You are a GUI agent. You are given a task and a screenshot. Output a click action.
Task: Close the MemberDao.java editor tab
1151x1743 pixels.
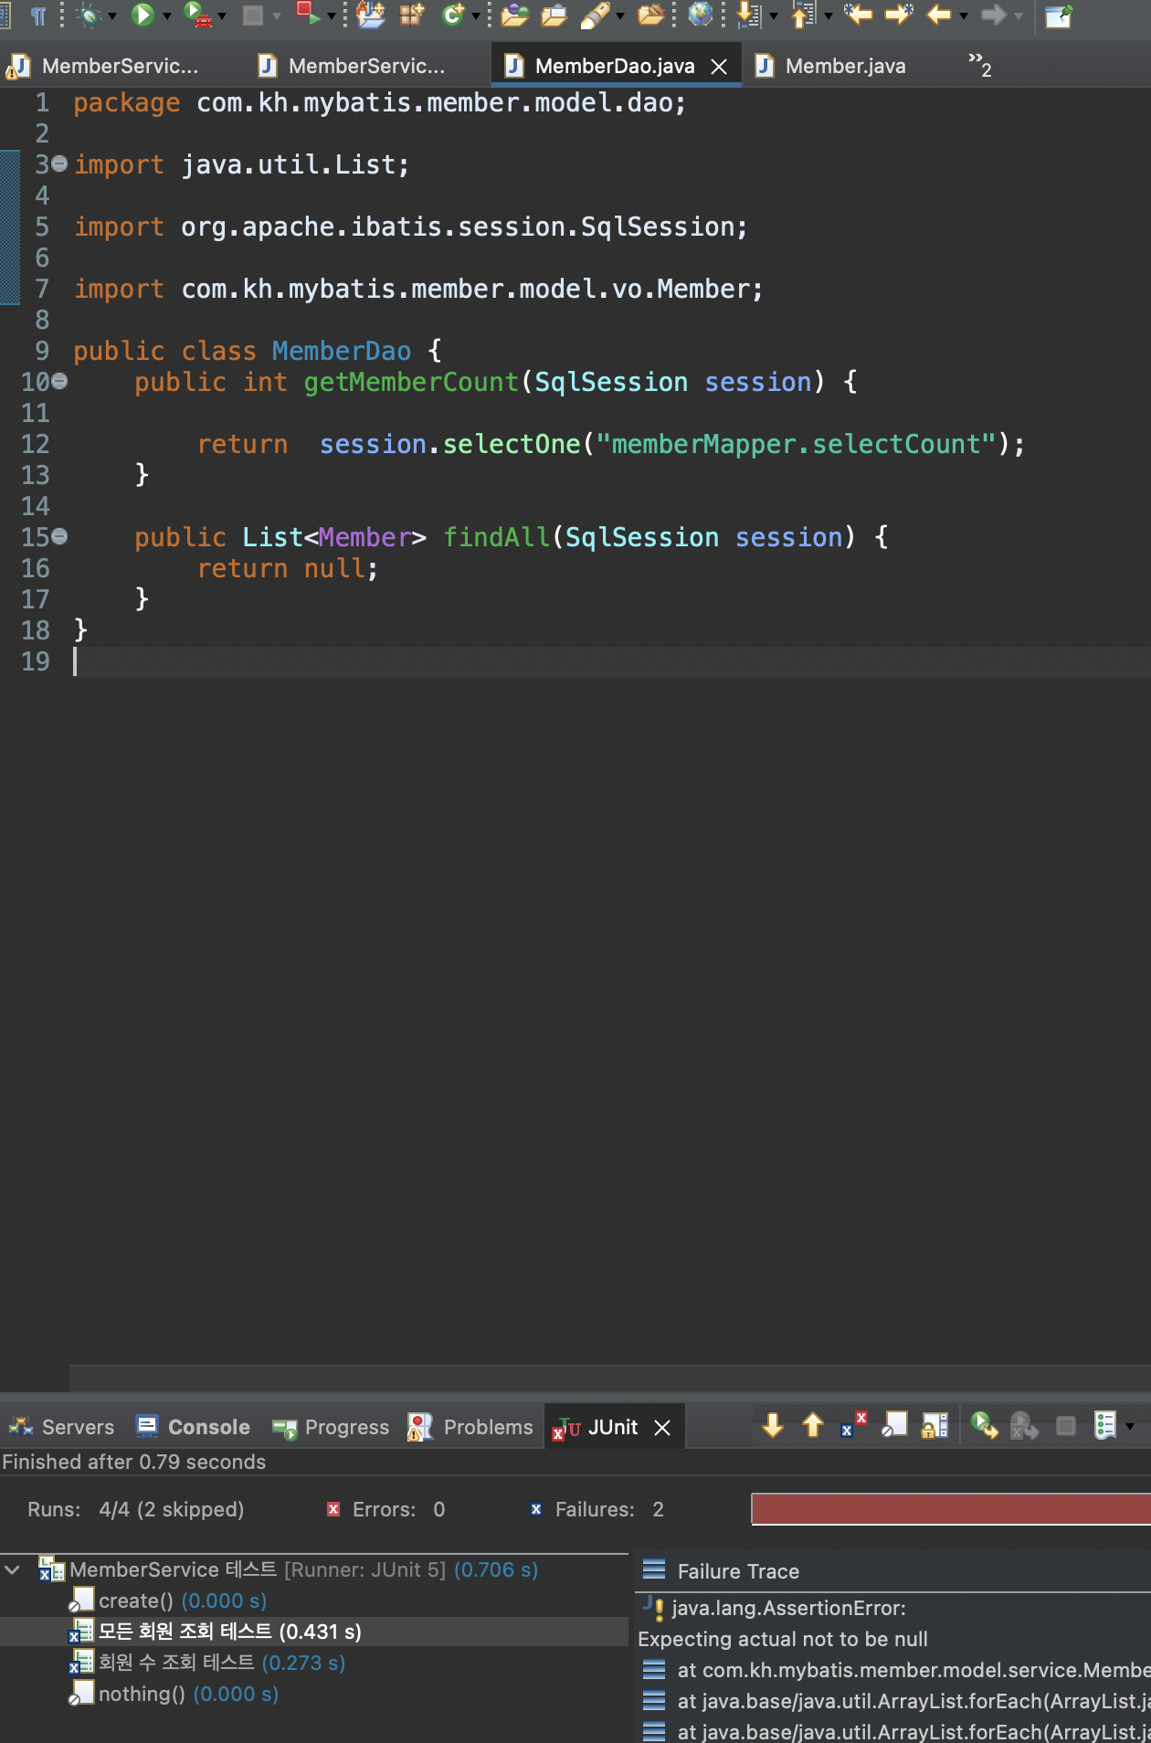tap(720, 67)
